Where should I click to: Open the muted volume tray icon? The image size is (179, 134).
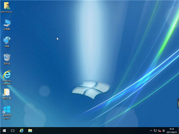[x=159, y=131]
